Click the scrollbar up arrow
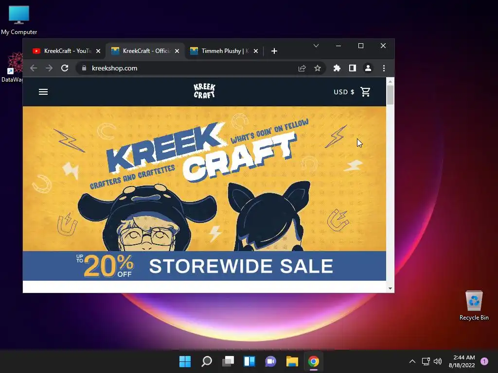 pyautogui.click(x=390, y=82)
